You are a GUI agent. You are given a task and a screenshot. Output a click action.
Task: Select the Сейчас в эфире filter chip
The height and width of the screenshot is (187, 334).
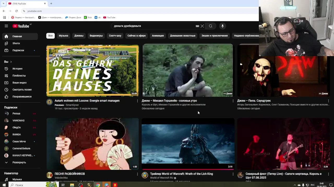click(136, 36)
